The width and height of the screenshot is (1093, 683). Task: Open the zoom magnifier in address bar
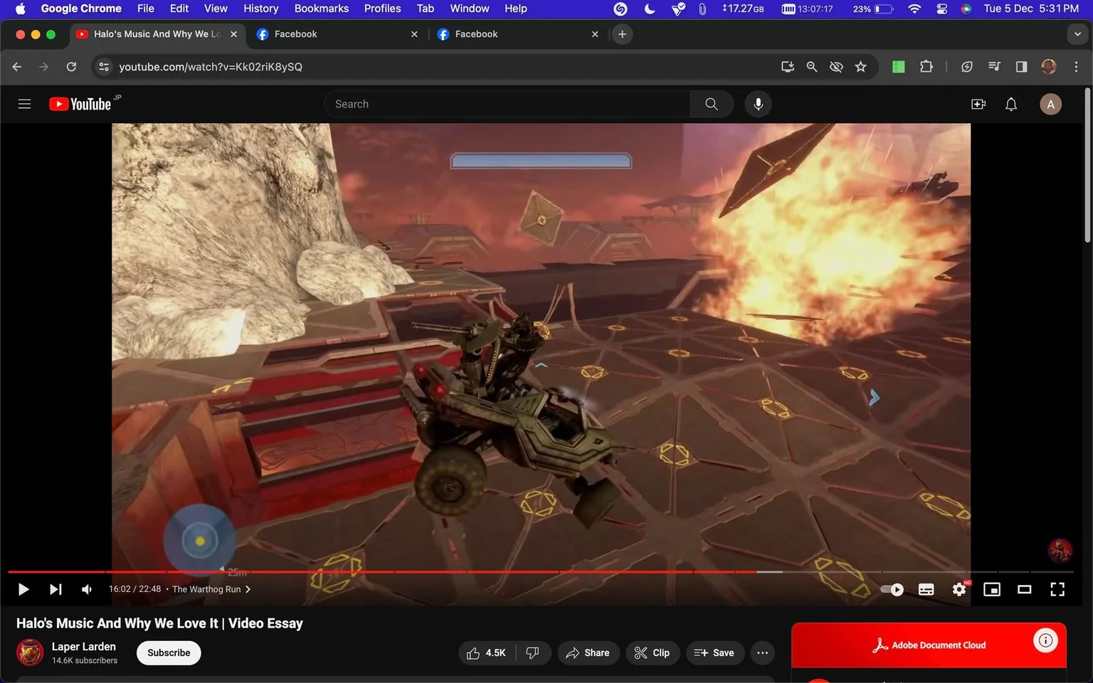pyautogui.click(x=812, y=66)
